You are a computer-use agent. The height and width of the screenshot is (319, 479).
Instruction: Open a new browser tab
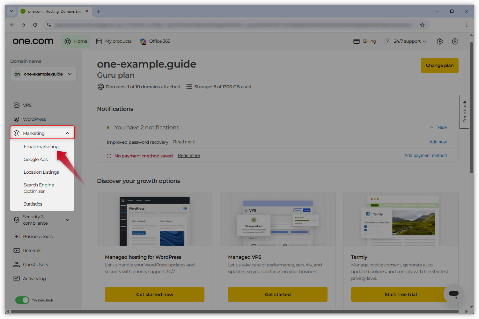click(x=98, y=11)
